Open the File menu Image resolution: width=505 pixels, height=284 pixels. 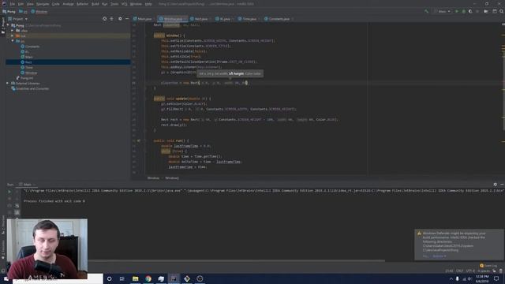[13, 4]
